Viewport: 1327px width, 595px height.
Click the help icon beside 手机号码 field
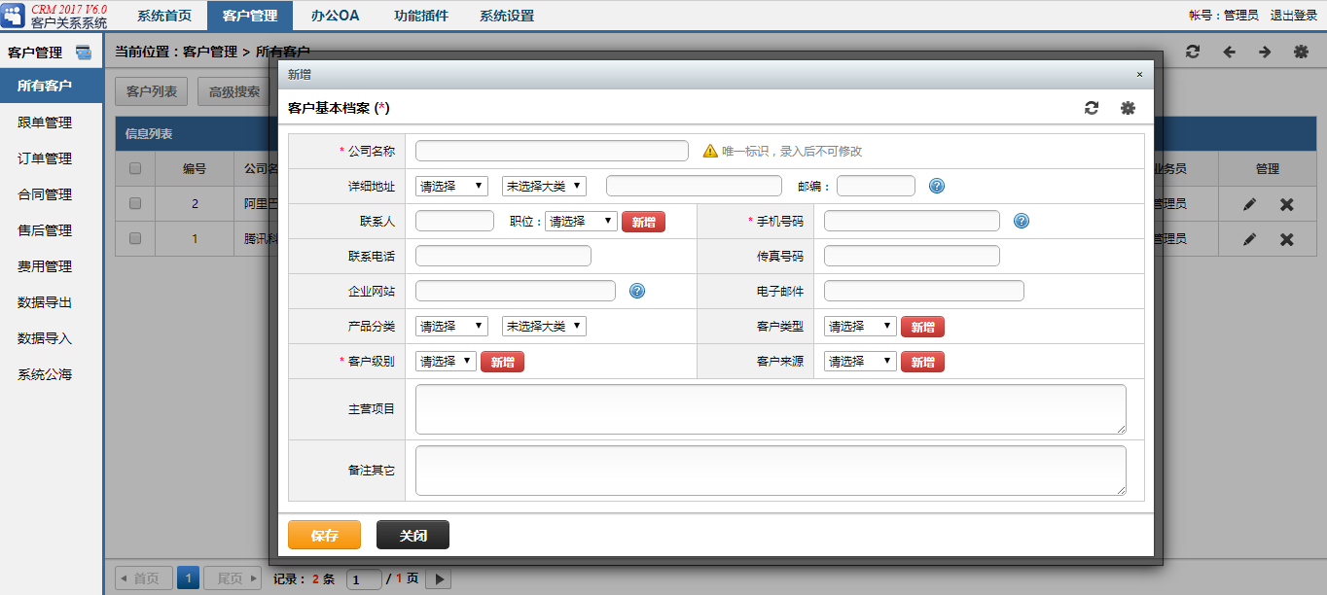[1022, 221]
